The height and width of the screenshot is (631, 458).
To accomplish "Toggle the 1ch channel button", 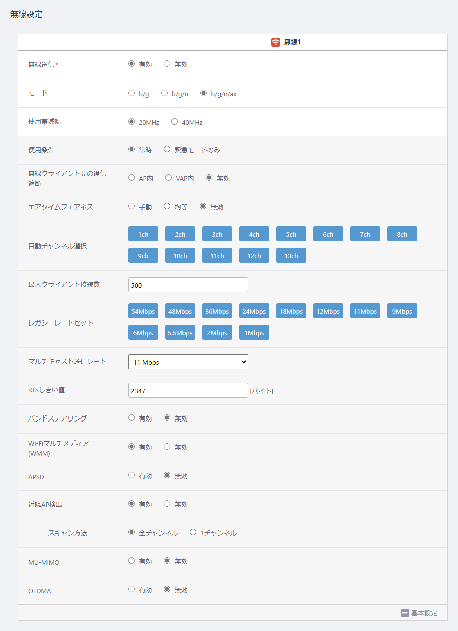I will (x=143, y=234).
